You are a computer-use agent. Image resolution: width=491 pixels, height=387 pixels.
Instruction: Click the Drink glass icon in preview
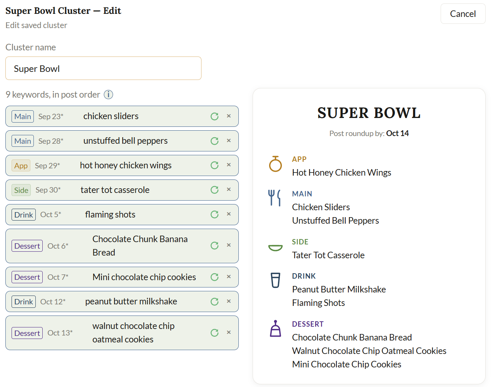coord(275,280)
